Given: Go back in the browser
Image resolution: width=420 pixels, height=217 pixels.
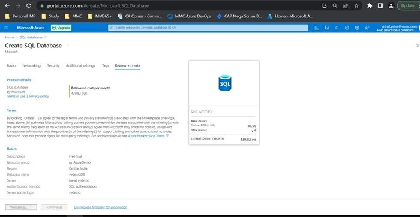Looking at the screenshot, I should click(7, 5).
